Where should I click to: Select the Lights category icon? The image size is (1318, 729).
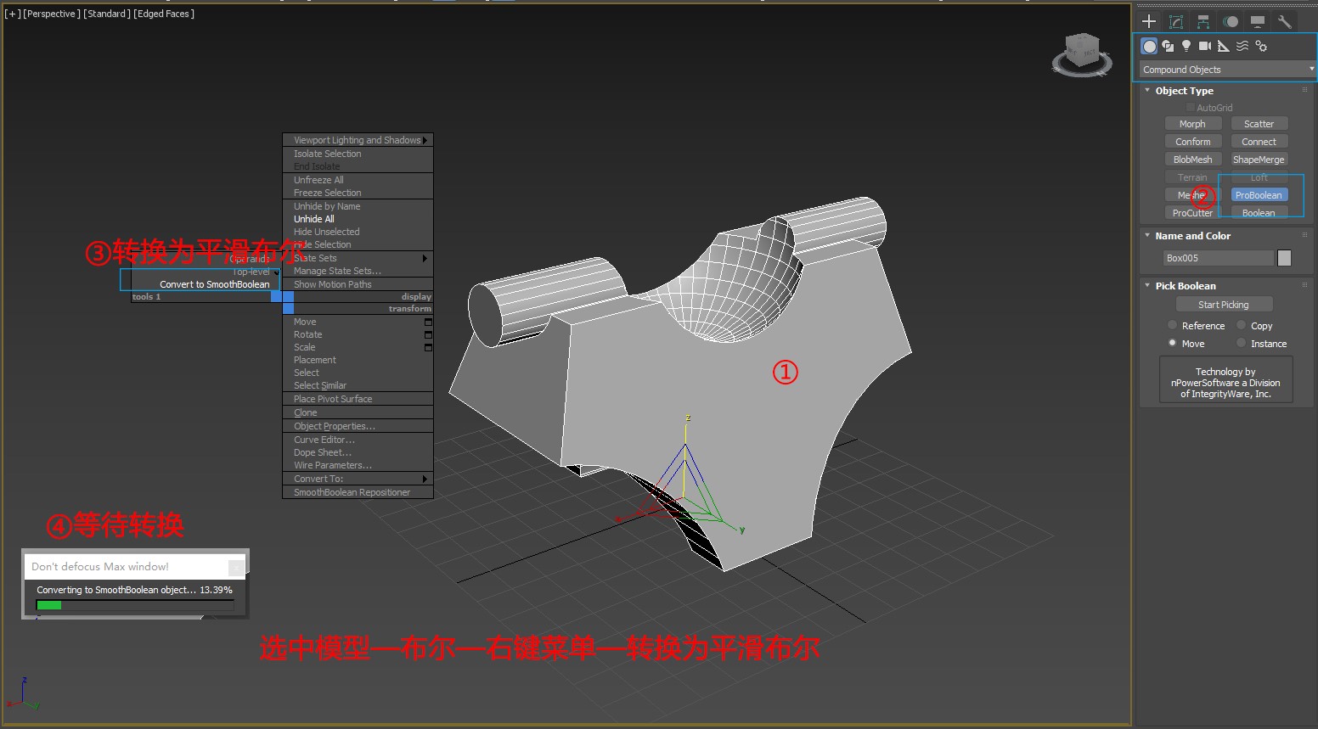point(1186,46)
